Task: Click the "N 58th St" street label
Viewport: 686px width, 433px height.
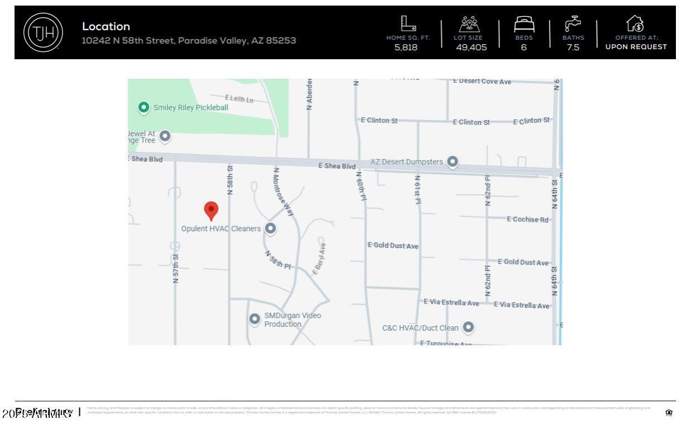Action: (x=230, y=180)
